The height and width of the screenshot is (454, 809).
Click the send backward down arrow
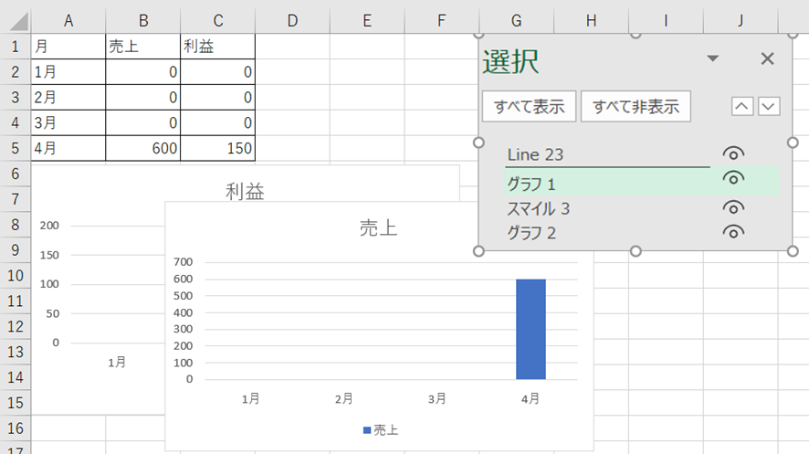[x=769, y=106]
